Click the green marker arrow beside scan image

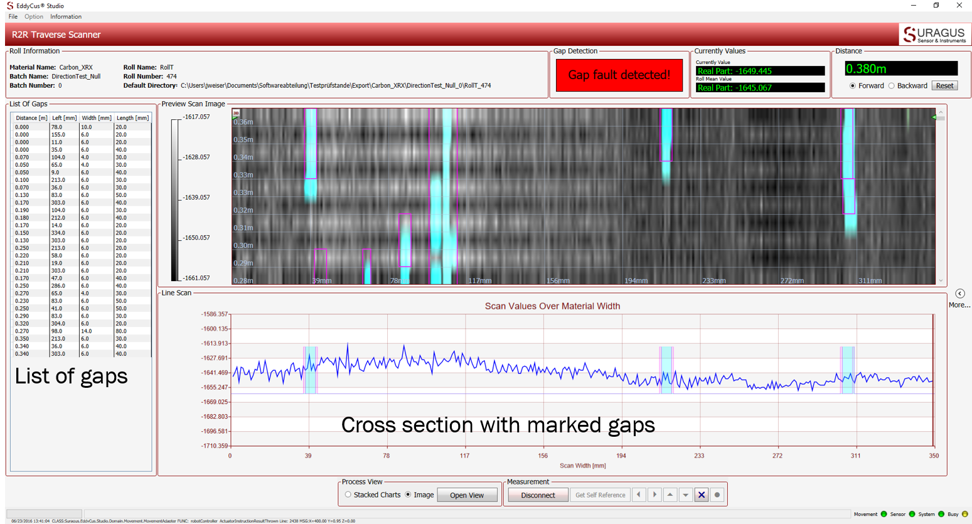coord(934,117)
